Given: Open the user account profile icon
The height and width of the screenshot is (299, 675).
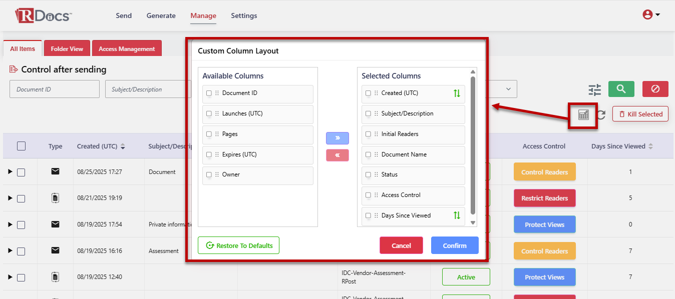Looking at the screenshot, I should tap(647, 14).
